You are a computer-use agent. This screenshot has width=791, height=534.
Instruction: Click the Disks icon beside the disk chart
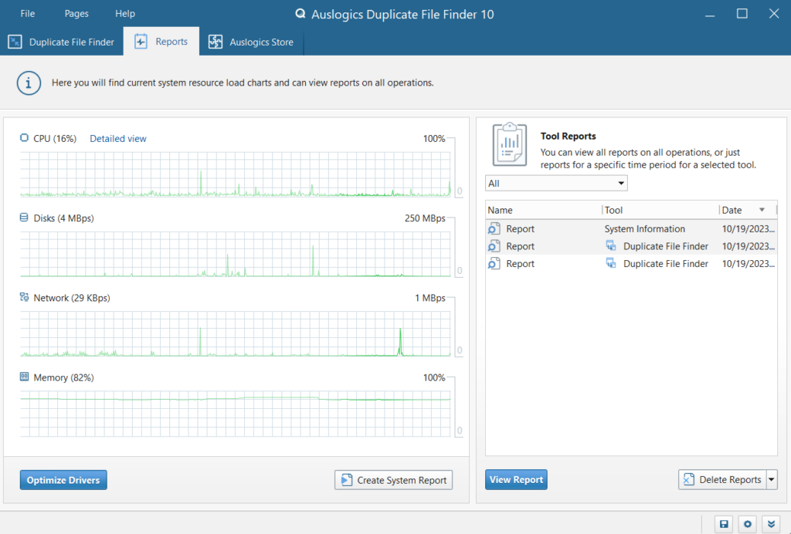24,218
